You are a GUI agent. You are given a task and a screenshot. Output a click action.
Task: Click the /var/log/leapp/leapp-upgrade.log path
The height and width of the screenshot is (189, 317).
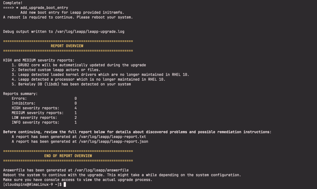(x=90, y=32)
